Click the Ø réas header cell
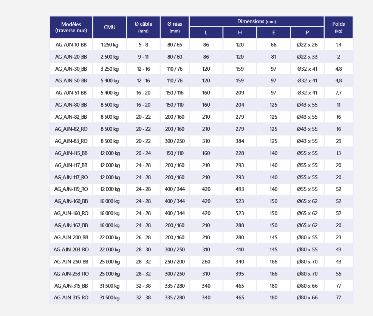The image size is (373, 316). [x=175, y=27]
